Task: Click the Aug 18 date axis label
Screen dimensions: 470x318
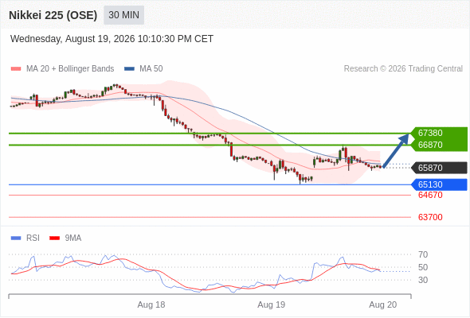Action: (x=151, y=304)
